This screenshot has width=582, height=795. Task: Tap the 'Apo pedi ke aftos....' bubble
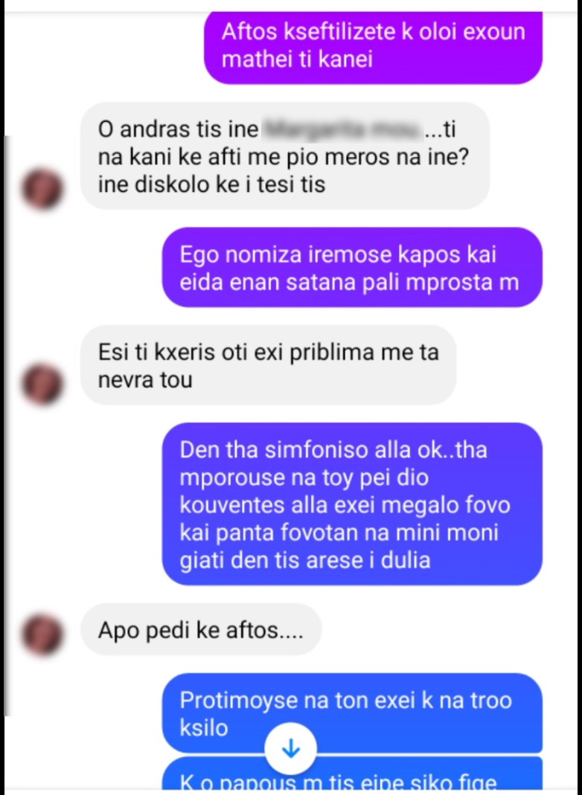click(201, 629)
